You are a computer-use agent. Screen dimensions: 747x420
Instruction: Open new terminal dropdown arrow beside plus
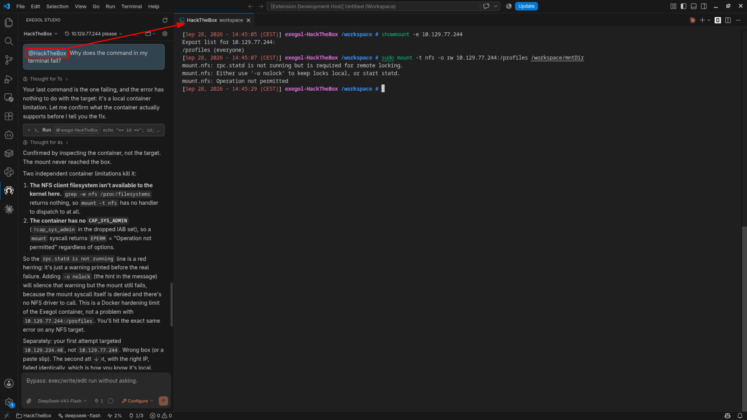709,20
